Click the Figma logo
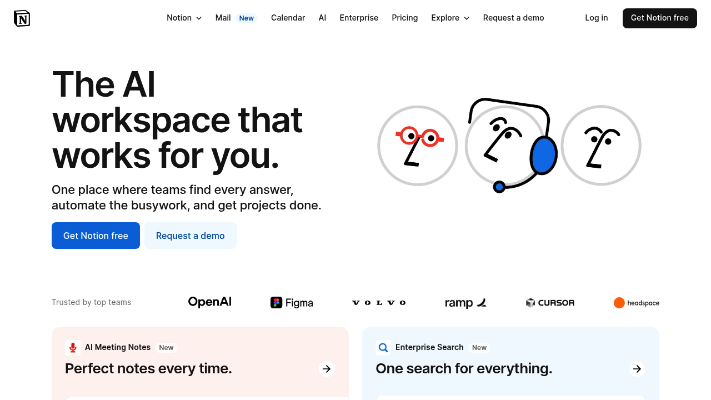711x400 pixels. (292, 303)
